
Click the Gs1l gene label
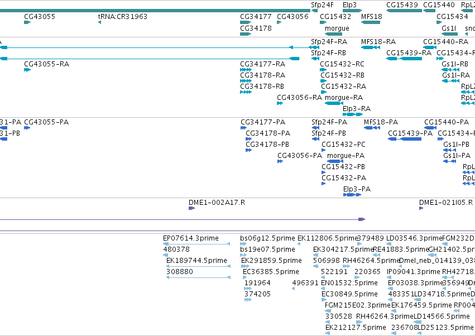tap(449, 28)
